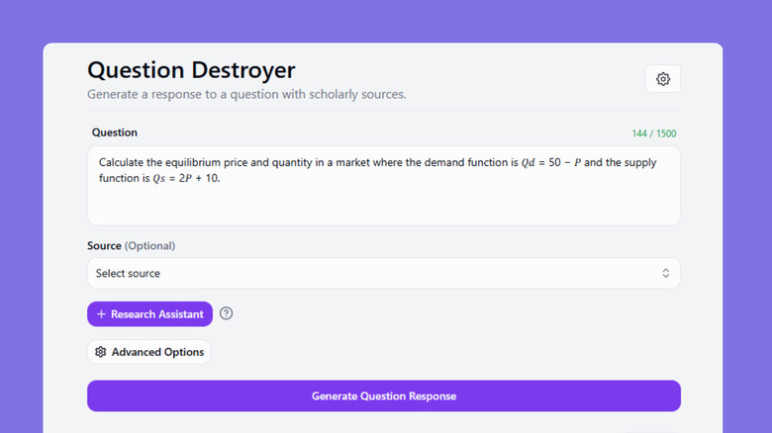Click the plus icon on Research Assistant
This screenshot has height=433, width=772.
pyautogui.click(x=102, y=314)
